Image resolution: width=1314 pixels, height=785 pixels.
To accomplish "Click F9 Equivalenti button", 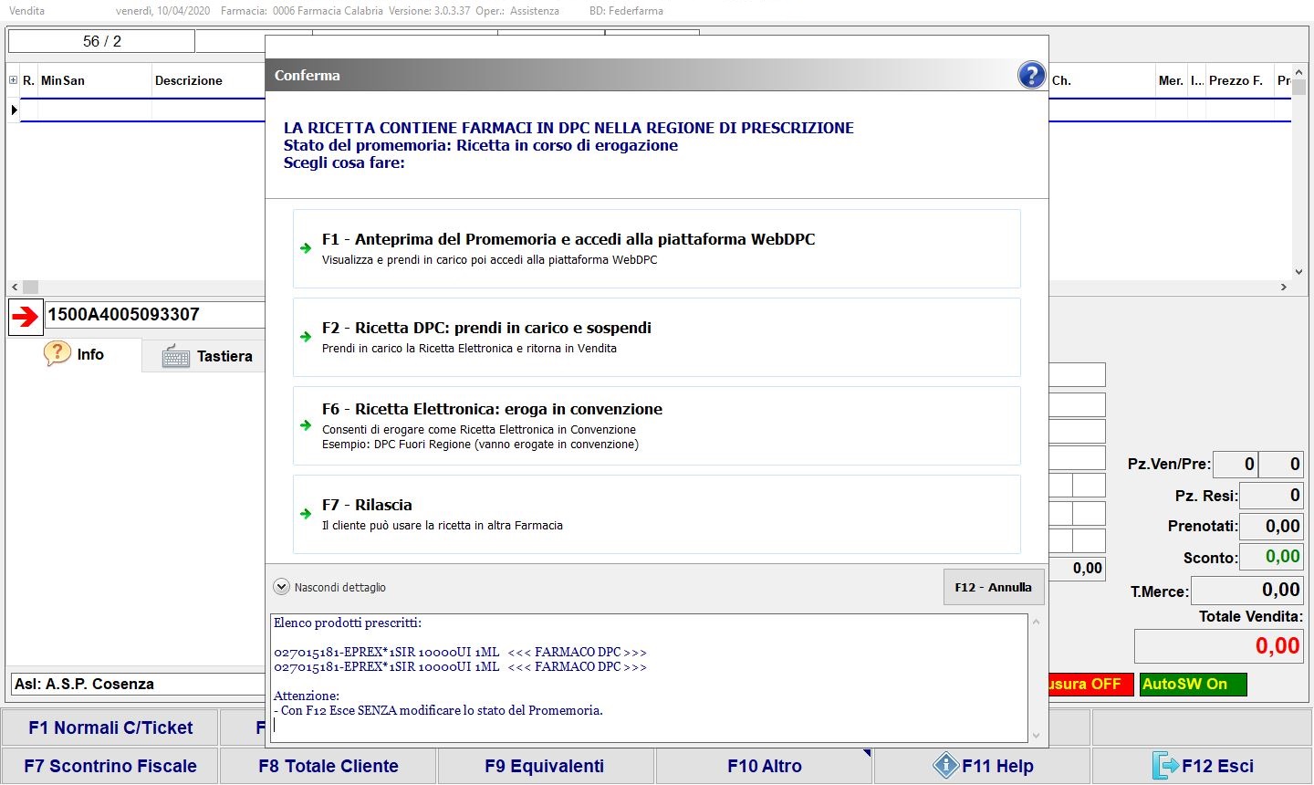I will point(545,766).
